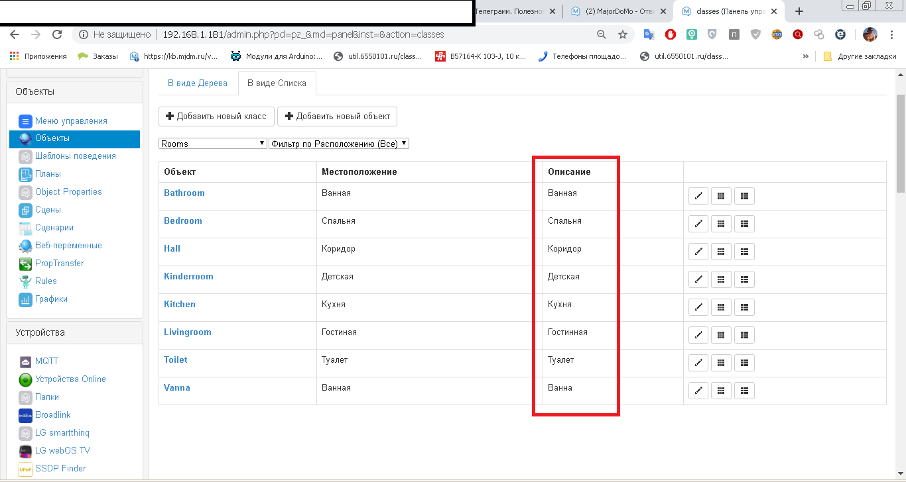This screenshot has width=906, height=482.
Task: Bookmark this page with the star icon
Action: [x=622, y=34]
